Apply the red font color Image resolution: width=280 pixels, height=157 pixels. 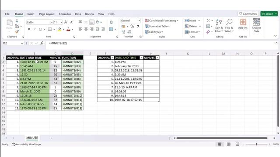point(68,29)
